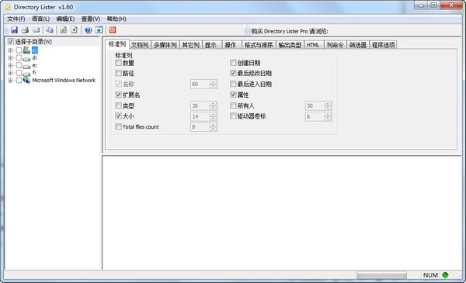Click the d: drive icon in tree

(26, 58)
